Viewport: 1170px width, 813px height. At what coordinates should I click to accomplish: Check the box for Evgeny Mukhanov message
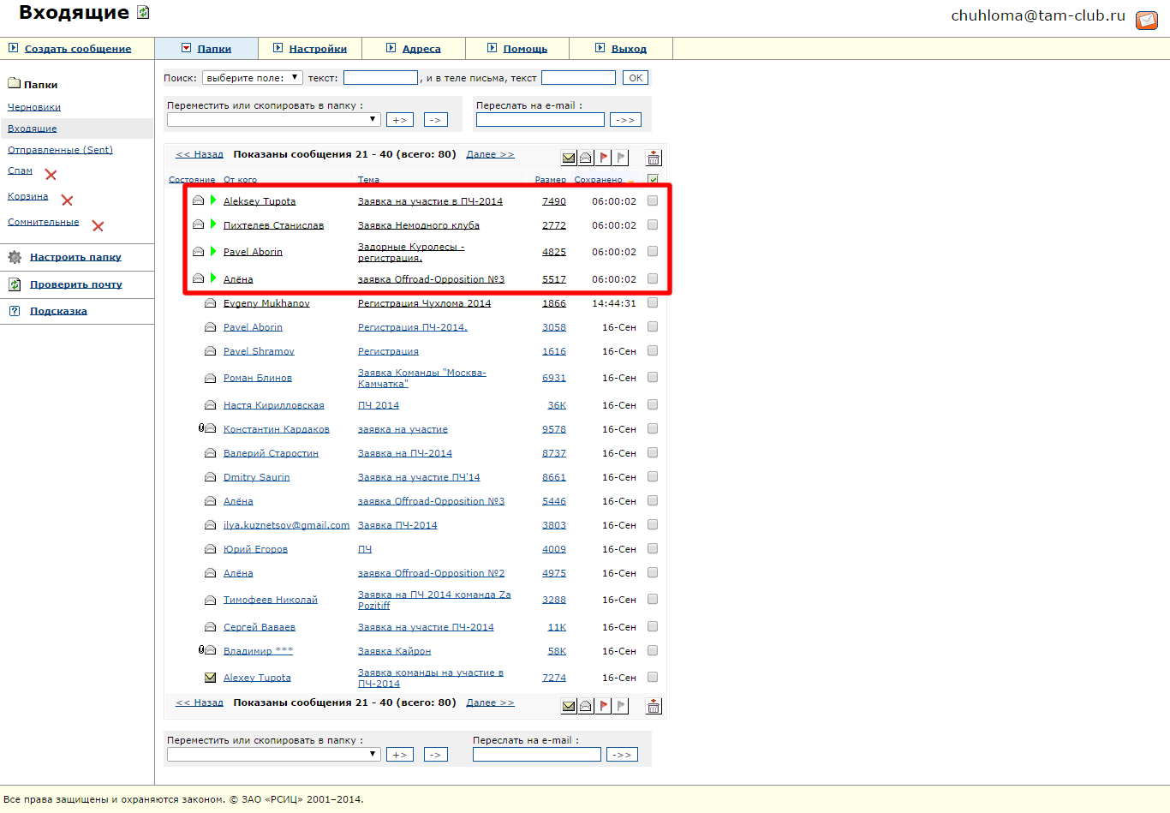(653, 302)
